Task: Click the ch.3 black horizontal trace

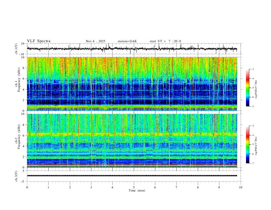Action: (x=132, y=176)
